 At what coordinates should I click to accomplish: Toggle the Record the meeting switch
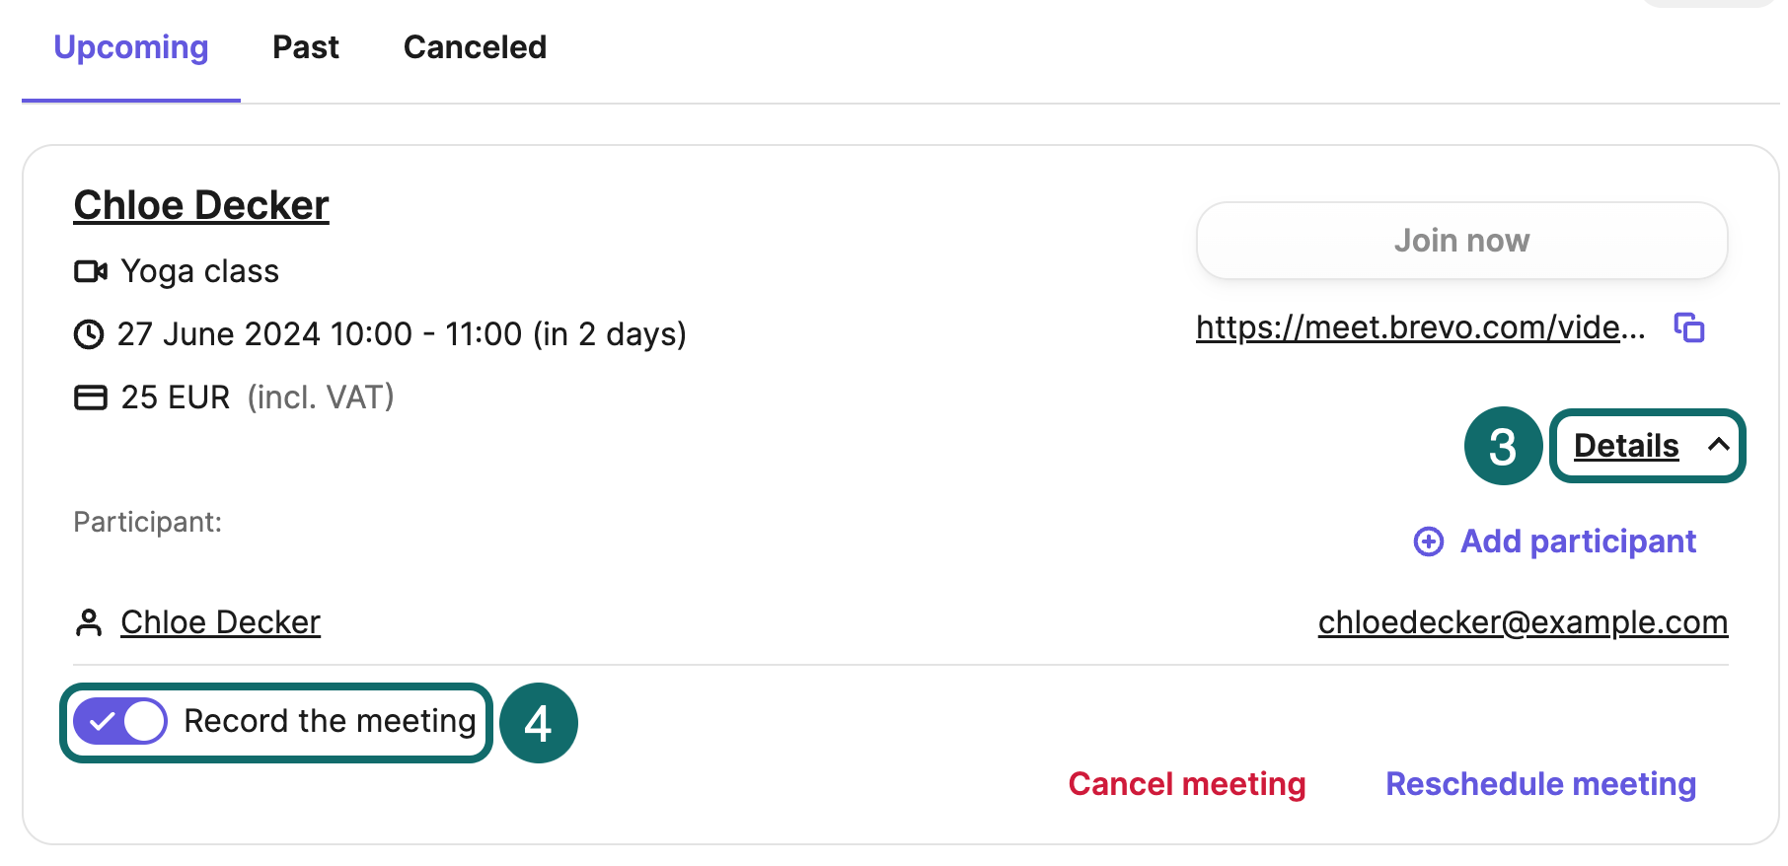(x=120, y=722)
